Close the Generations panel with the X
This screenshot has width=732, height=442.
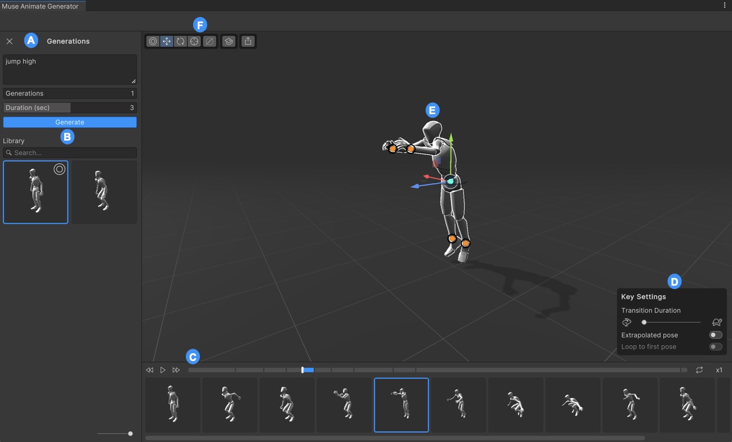coord(10,42)
